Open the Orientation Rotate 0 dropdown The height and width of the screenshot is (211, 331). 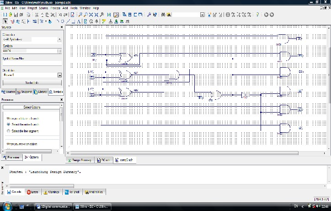(59, 75)
